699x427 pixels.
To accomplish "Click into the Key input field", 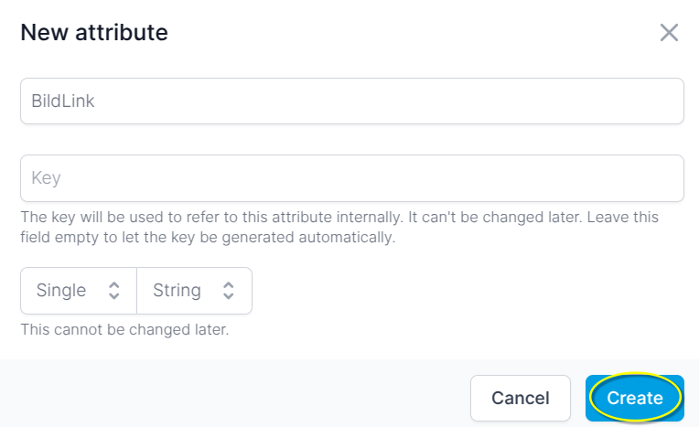I will [x=351, y=178].
